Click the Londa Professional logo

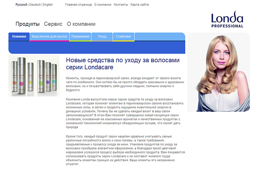(x=227, y=19)
